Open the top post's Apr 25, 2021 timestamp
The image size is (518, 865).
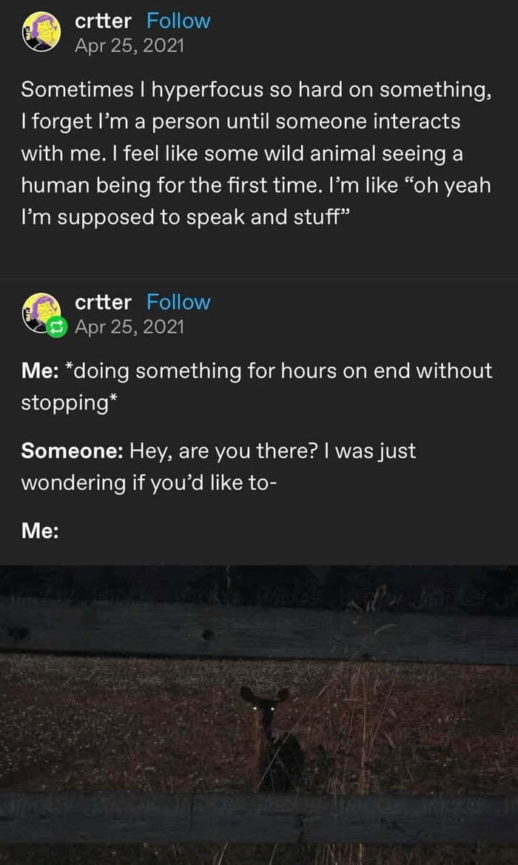coord(129,45)
